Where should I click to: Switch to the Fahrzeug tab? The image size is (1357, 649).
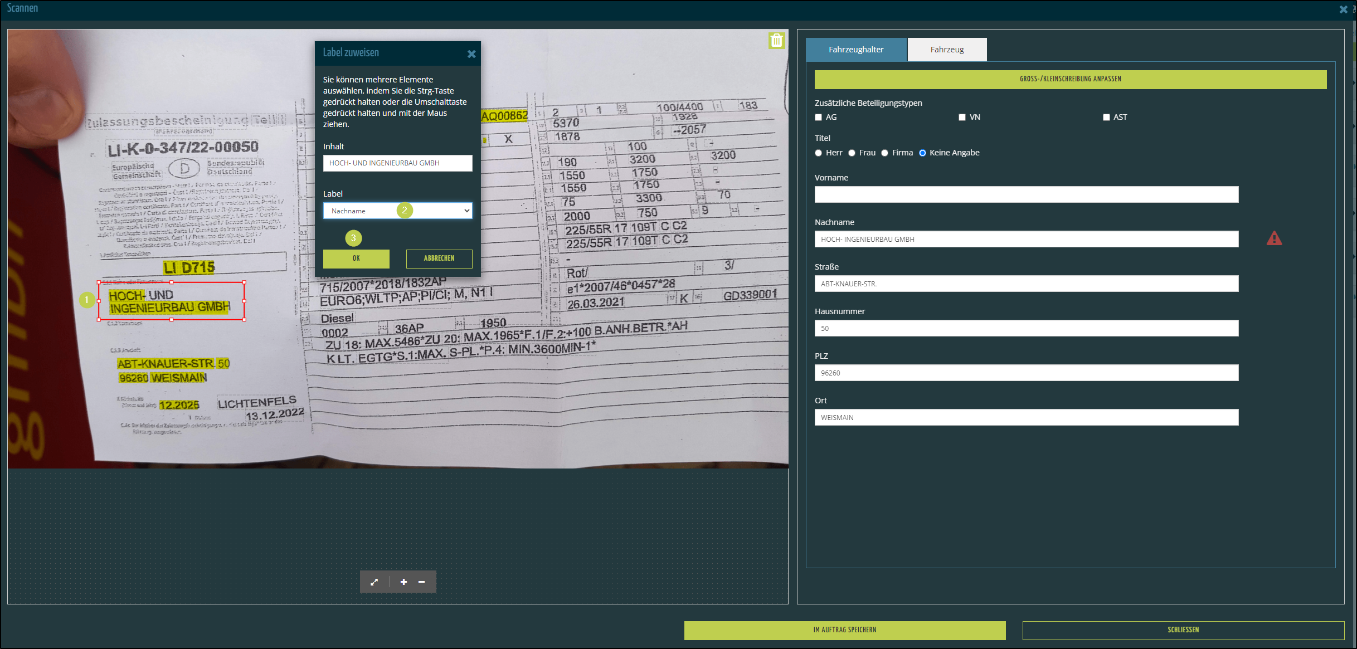[x=947, y=50]
